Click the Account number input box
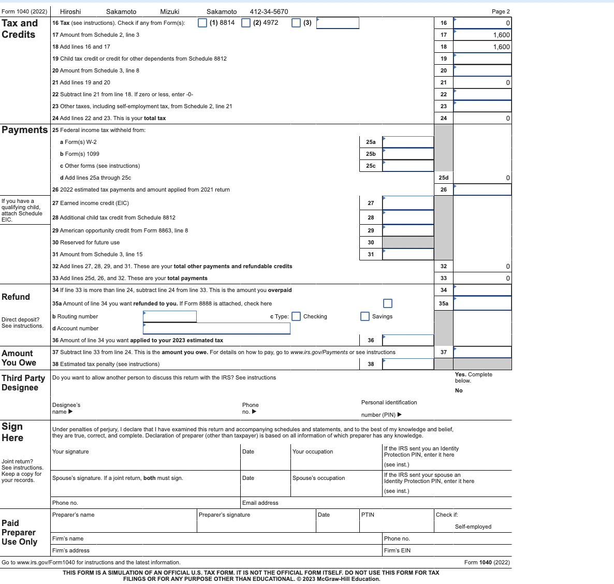 (x=216, y=328)
